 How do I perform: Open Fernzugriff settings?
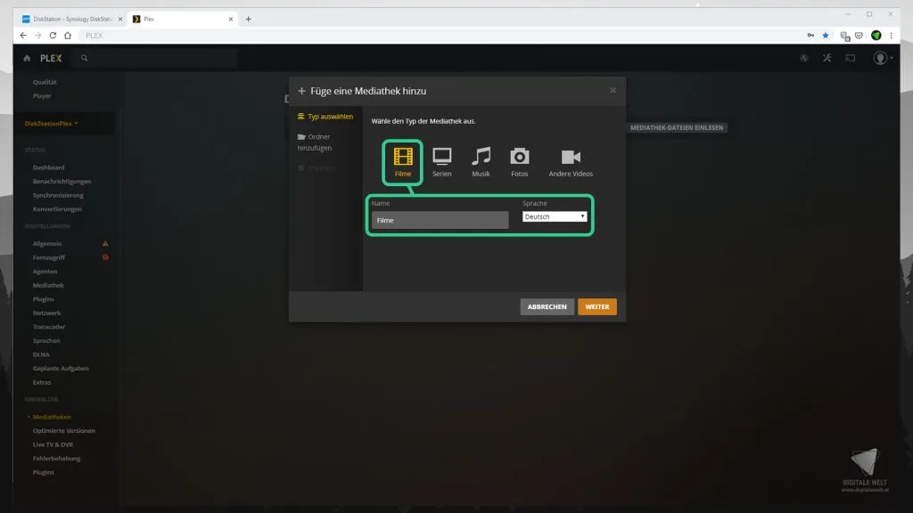49,257
